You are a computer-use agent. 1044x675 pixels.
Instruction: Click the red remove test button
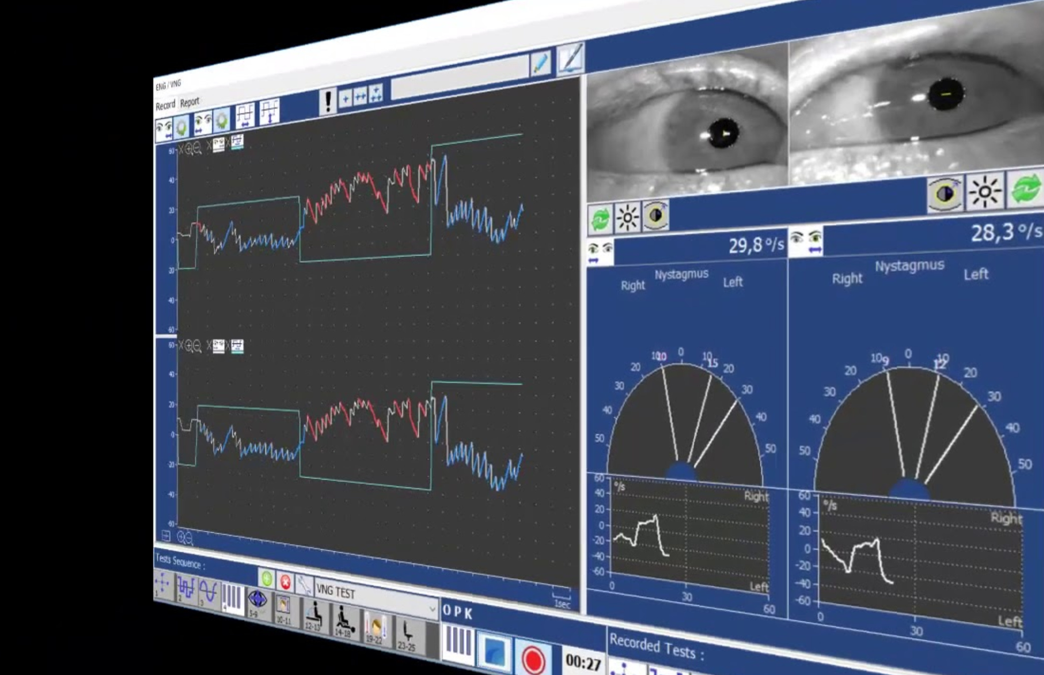285,582
